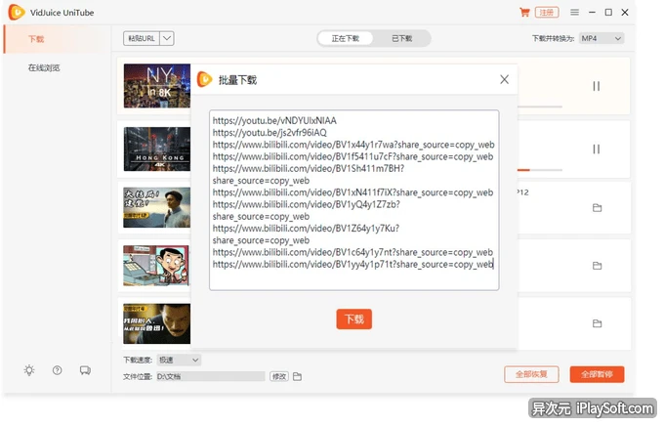Open the 下载速度 speed dropdown
This screenshot has width=664, height=426.
point(179,361)
